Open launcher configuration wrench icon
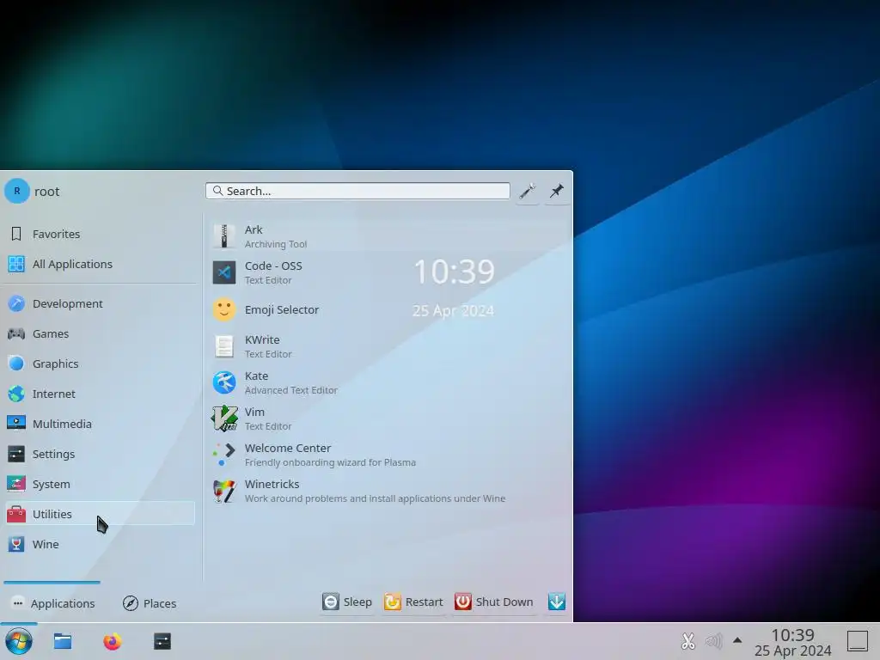 [x=528, y=192]
